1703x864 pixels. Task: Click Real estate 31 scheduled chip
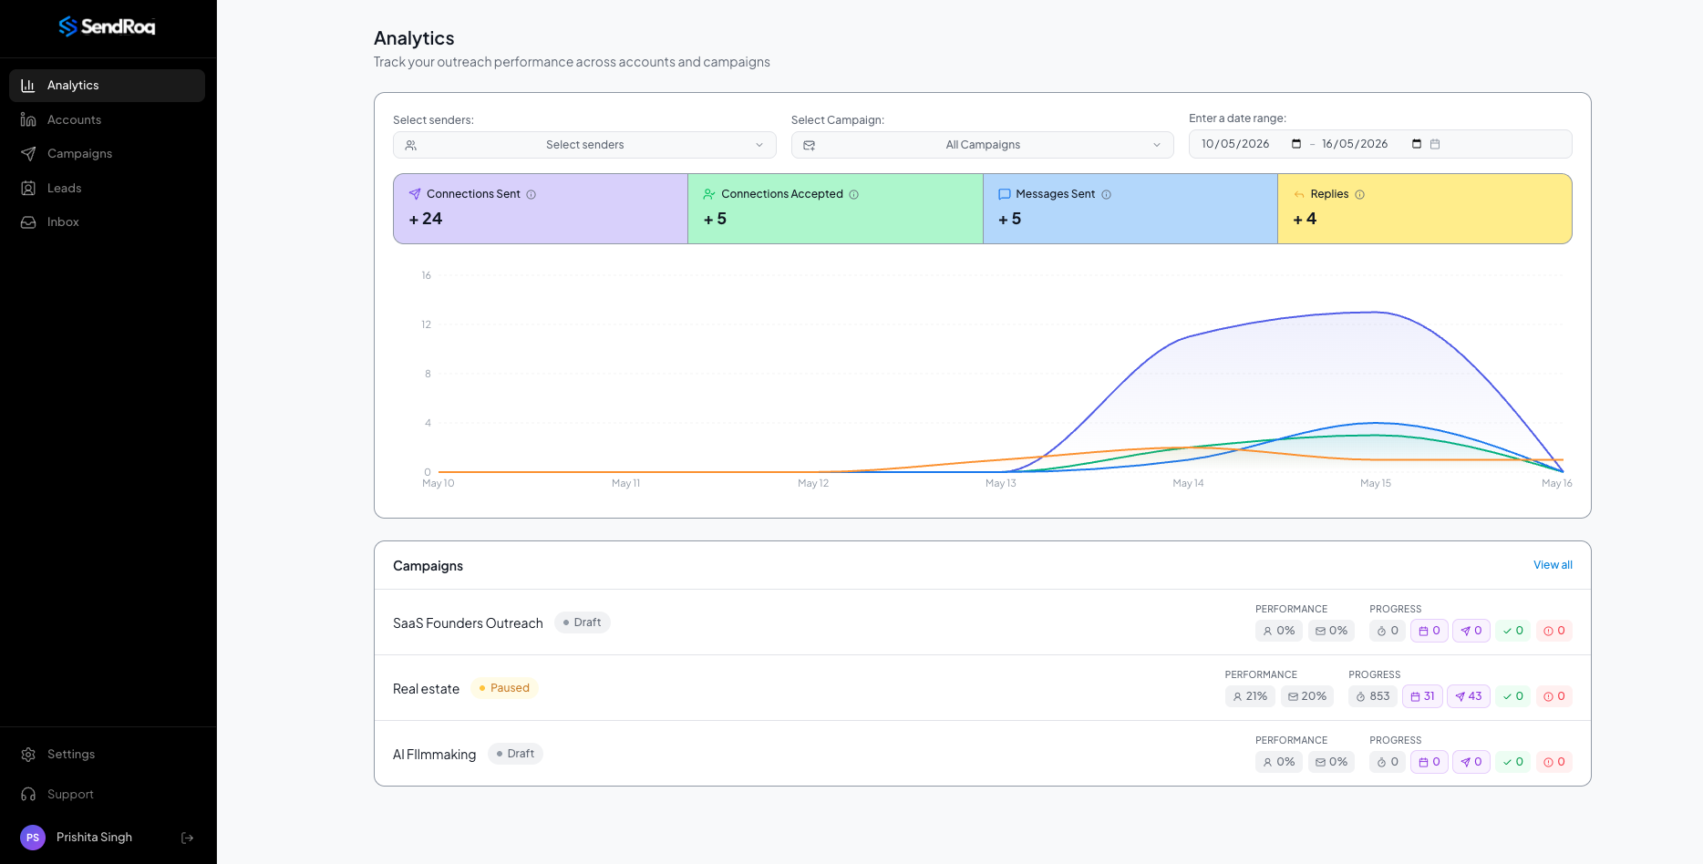pos(1422,696)
